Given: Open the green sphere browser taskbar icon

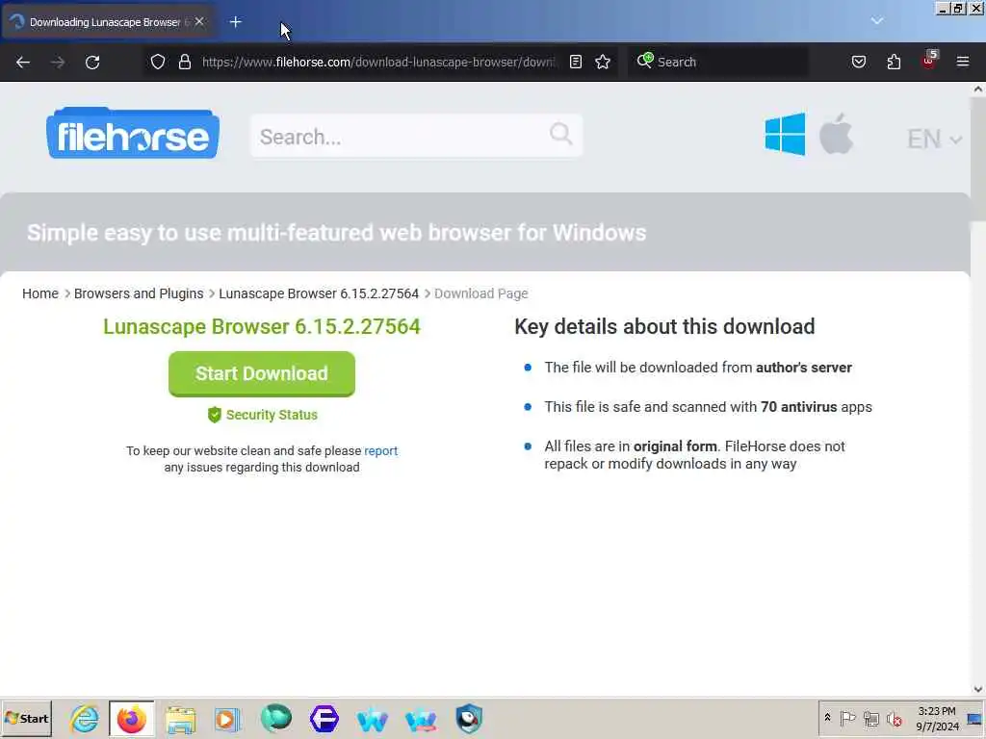Looking at the screenshot, I should pyautogui.click(x=276, y=719).
